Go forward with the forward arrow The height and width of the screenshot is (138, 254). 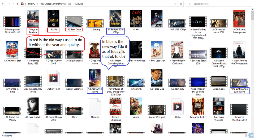9,4
